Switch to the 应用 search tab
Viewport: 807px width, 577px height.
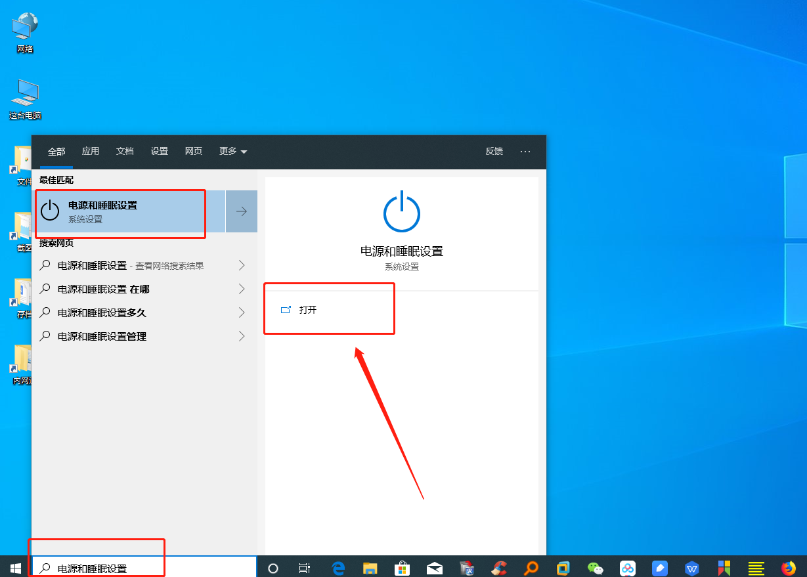91,151
